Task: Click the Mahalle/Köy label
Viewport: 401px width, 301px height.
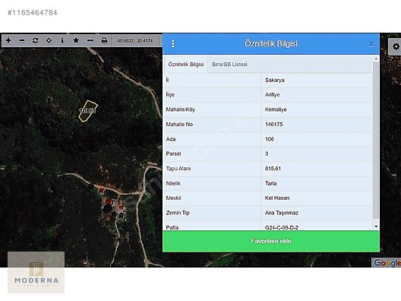Action: pos(181,109)
